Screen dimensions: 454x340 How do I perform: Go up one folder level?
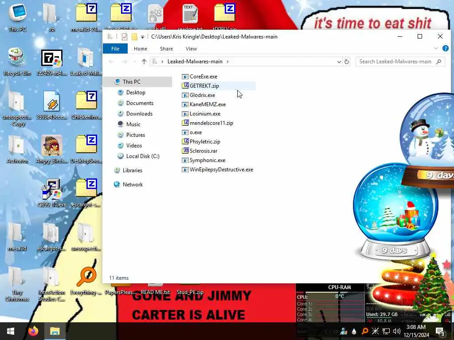144,61
